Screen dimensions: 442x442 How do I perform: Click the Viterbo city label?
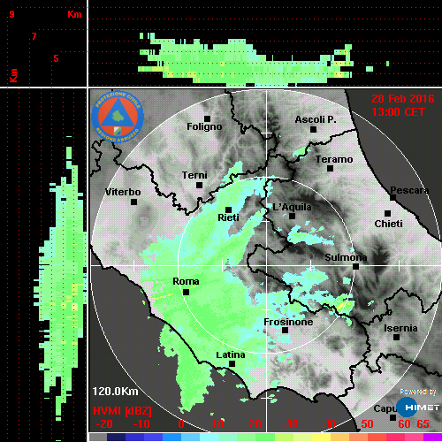click(x=123, y=192)
